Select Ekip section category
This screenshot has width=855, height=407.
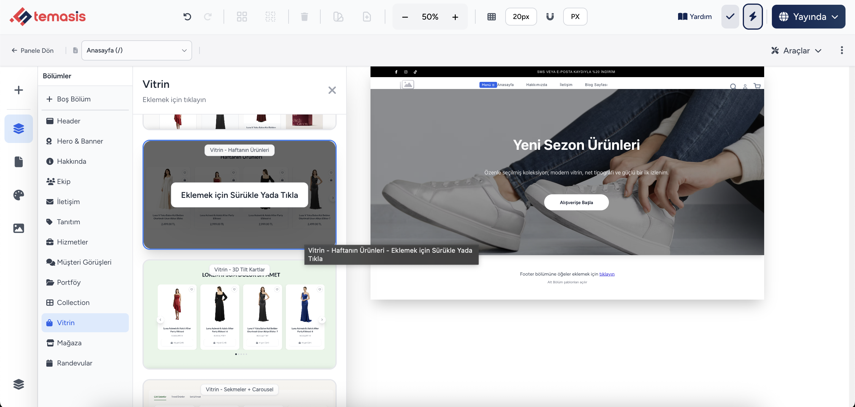click(x=85, y=182)
